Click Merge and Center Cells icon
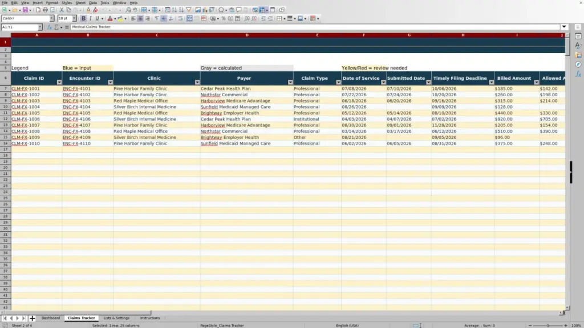The image size is (584, 328). (189, 18)
